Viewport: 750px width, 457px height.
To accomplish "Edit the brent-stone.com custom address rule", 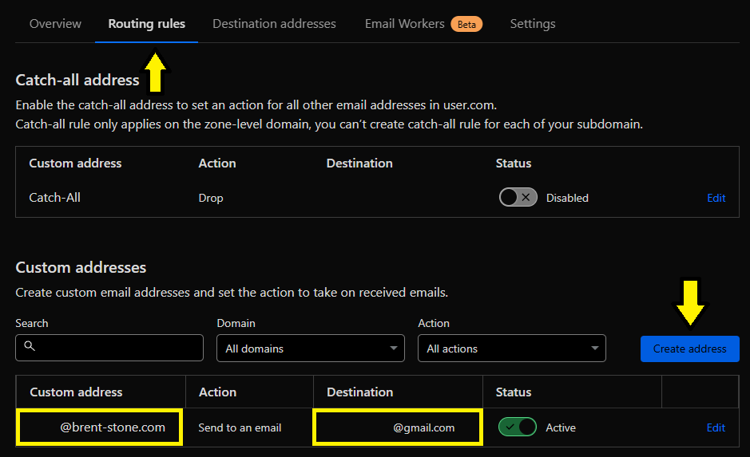I will [716, 427].
